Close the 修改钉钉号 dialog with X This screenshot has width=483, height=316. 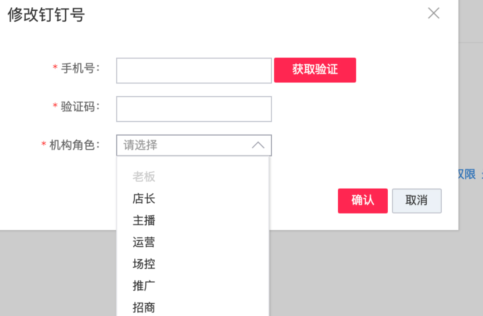tap(434, 13)
